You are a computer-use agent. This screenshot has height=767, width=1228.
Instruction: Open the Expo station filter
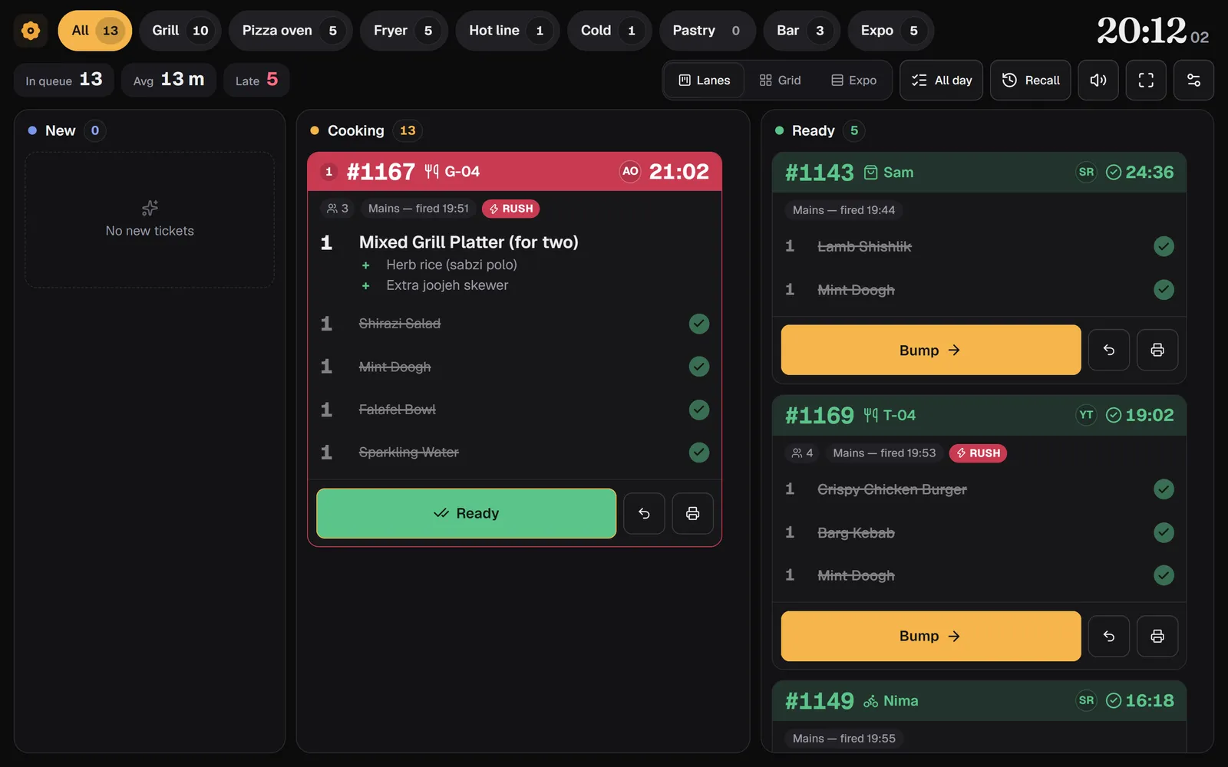pyautogui.click(x=890, y=31)
